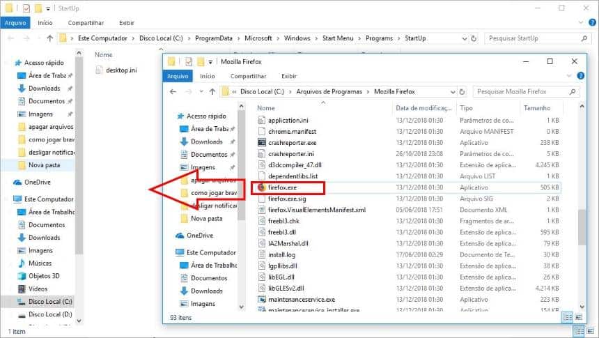Select the firefox.exe file

click(282, 187)
